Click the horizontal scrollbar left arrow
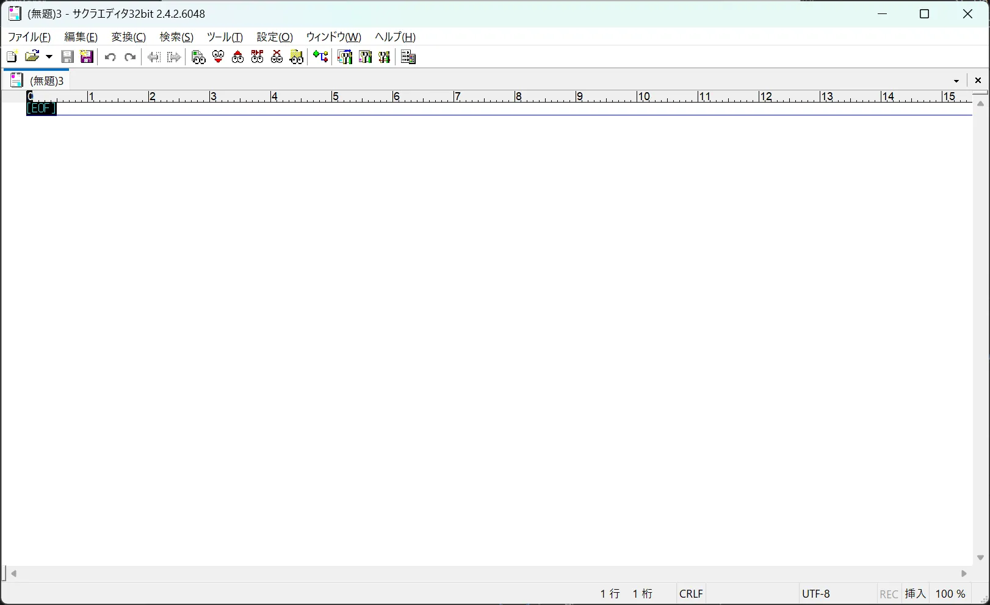990x605 pixels. tap(13, 573)
